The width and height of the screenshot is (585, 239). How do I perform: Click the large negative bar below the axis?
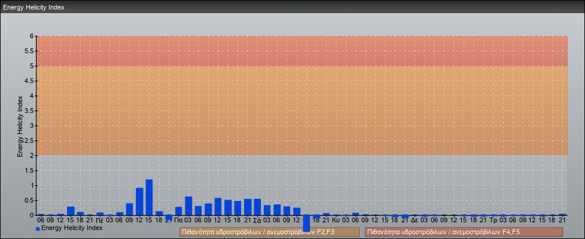click(x=306, y=223)
